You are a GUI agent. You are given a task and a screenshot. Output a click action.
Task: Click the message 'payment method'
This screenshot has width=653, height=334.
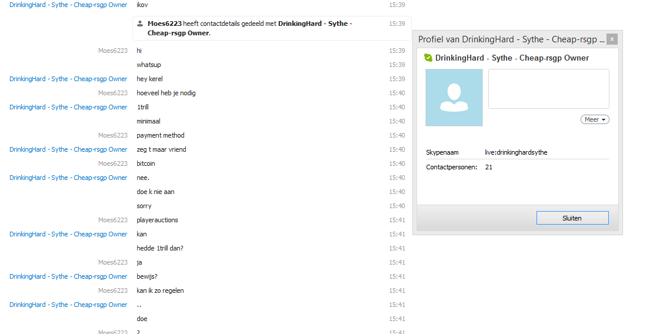pos(161,135)
